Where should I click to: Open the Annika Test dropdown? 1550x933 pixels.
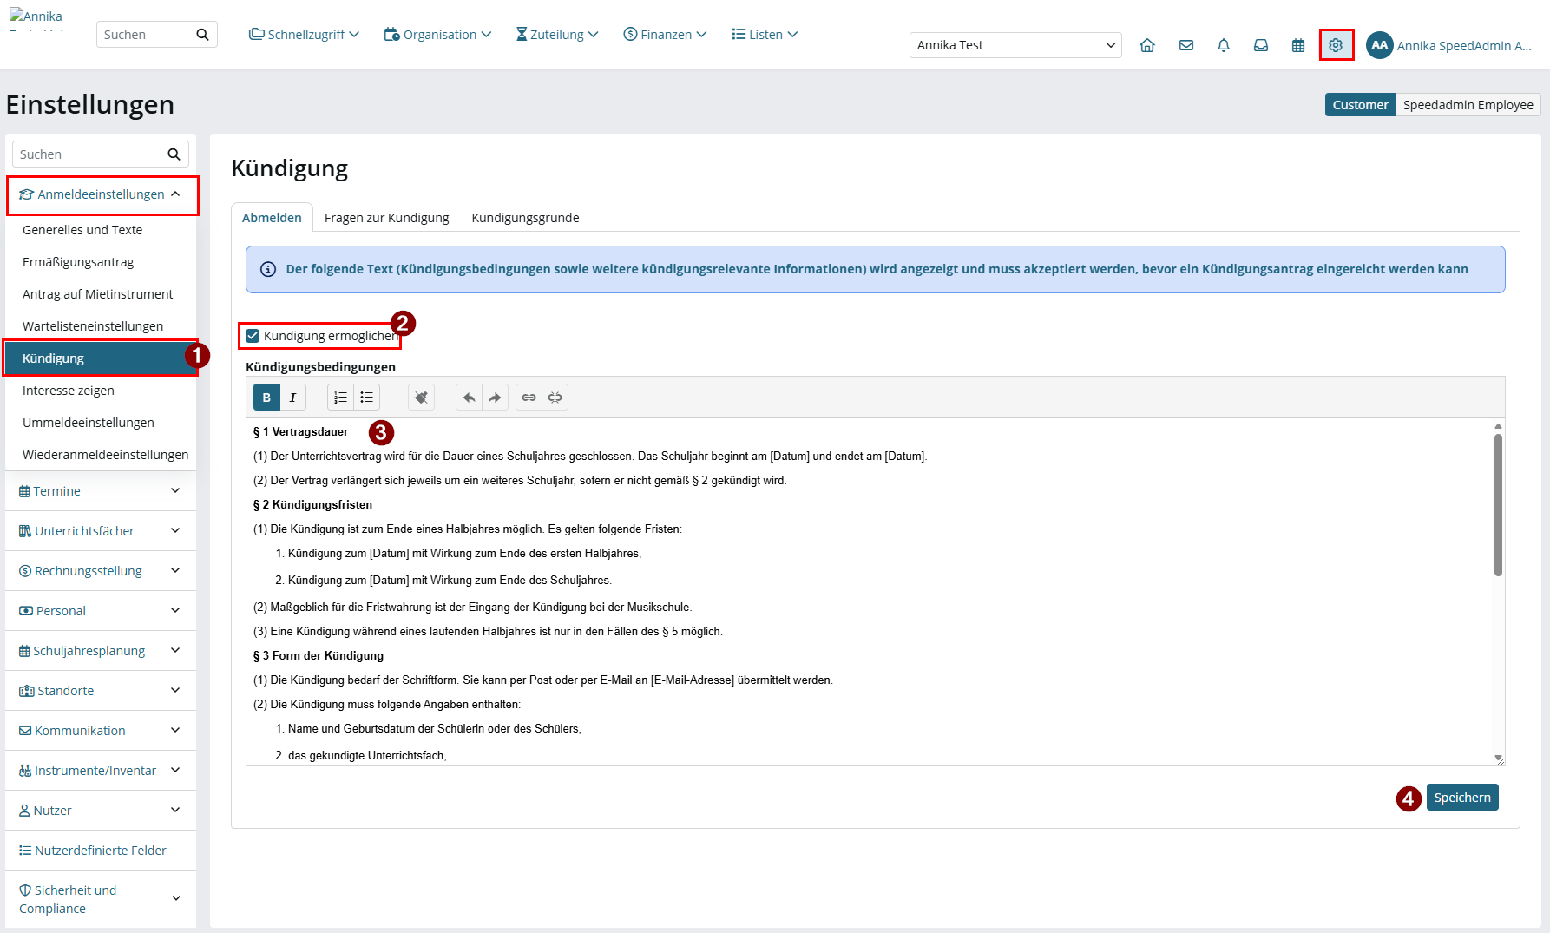(1015, 45)
